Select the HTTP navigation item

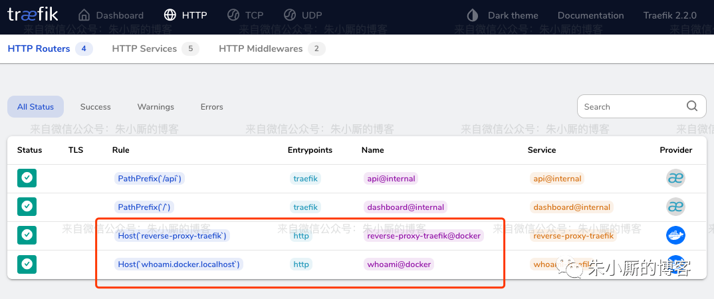185,15
